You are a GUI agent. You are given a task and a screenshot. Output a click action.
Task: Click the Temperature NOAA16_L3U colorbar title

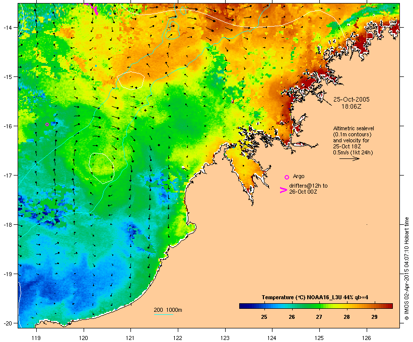(315, 298)
